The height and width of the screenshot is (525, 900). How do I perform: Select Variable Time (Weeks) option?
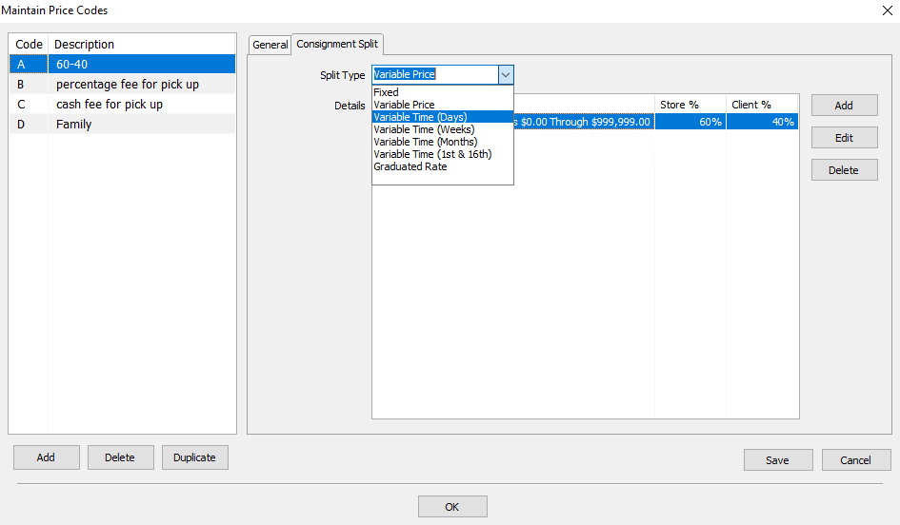(443, 129)
